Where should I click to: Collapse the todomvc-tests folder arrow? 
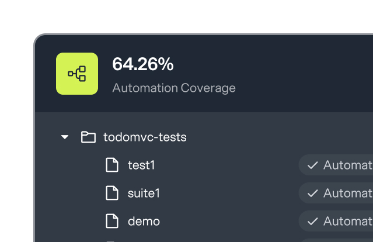[x=65, y=137]
